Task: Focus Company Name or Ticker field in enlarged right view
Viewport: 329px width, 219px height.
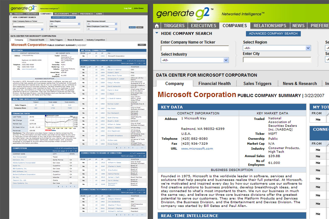Action: coord(195,48)
